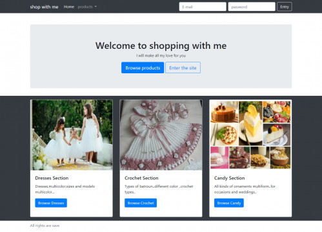The height and width of the screenshot is (232, 322).
Task: Click the Enter the site button
Action: (x=183, y=67)
